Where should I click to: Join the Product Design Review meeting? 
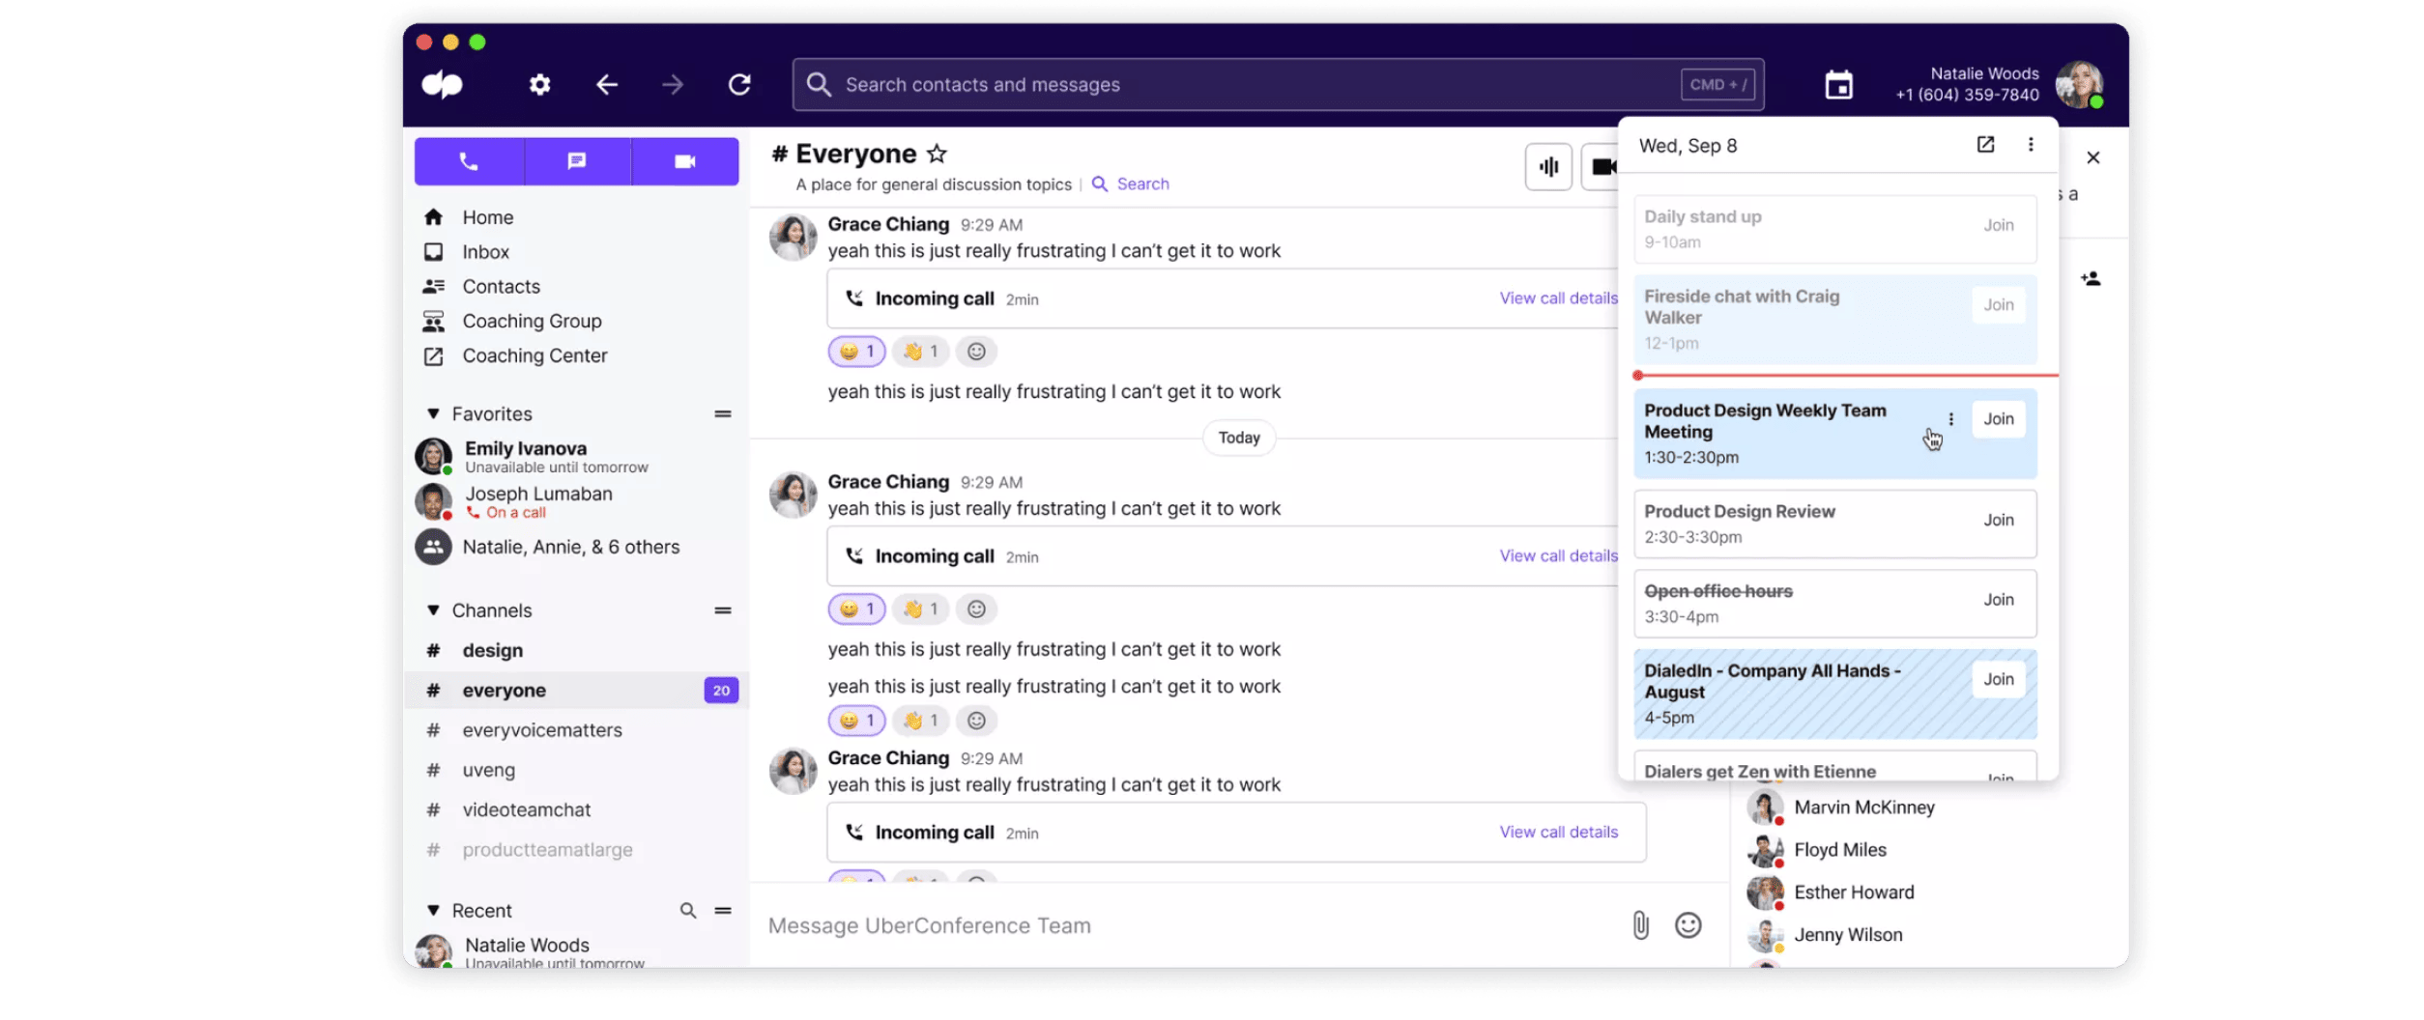[x=1998, y=521]
